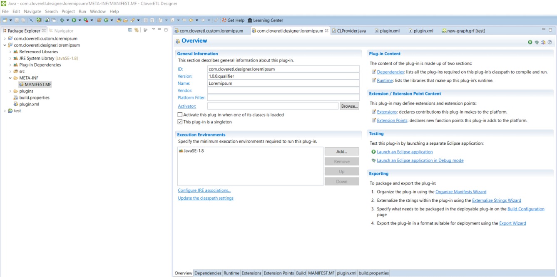Click export plug-in icon in Overview header
The width and height of the screenshot is (557, 277).
(x=543, y=42)
